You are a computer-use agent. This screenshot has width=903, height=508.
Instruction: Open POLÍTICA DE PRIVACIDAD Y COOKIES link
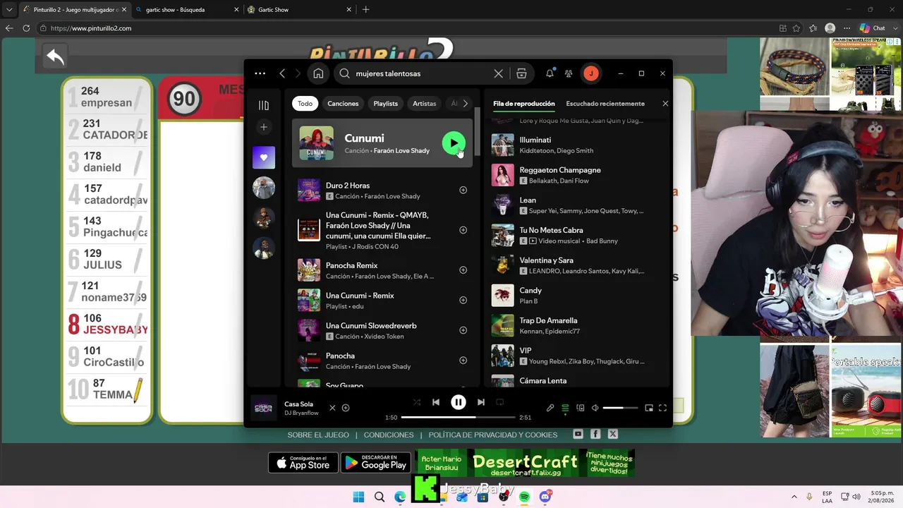pos(493,435)
